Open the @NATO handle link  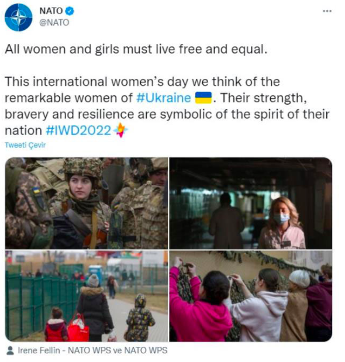pos(54,23)
